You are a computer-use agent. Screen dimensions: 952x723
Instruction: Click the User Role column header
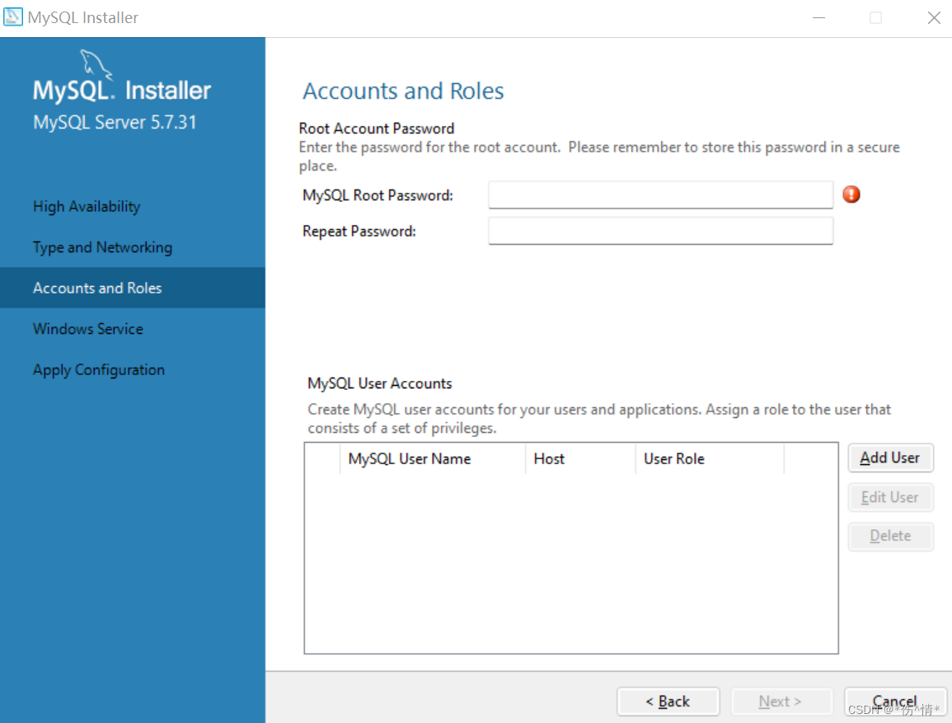pos(709,459)
